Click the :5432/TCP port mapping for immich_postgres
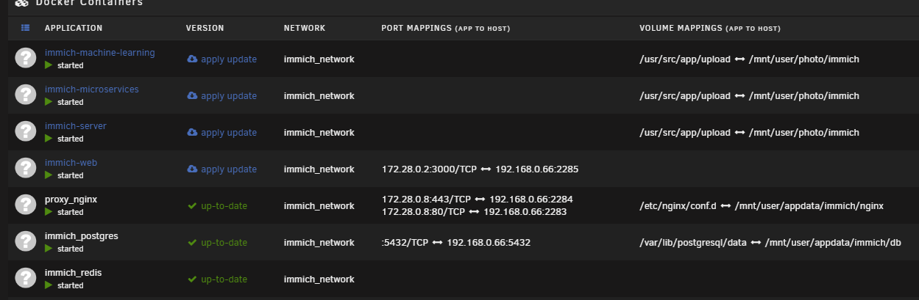The height and width of the screenshot is (300, 919). 456,242
